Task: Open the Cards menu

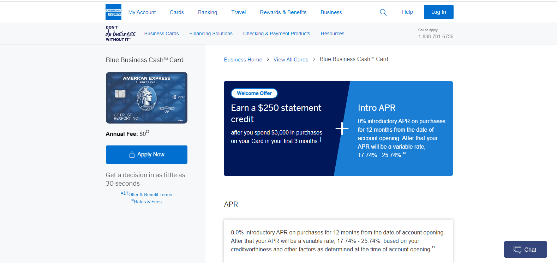Action: 177,12
